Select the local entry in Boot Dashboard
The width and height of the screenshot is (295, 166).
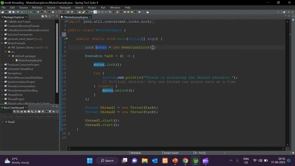pyautogui.click(x=11, y=122)
